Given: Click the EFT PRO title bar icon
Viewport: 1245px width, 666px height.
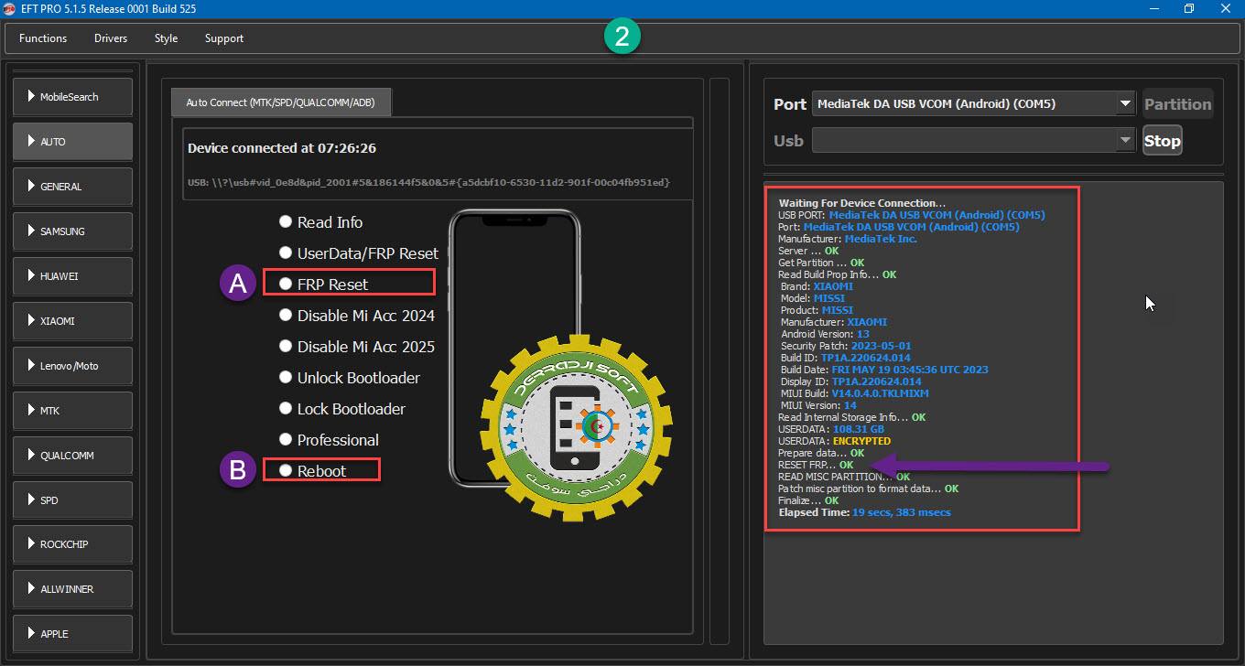Looking at the screenshot, I should [x=9, y=9].
